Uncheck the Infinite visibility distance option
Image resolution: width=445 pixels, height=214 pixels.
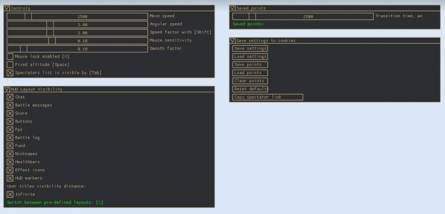click(10, 195)
